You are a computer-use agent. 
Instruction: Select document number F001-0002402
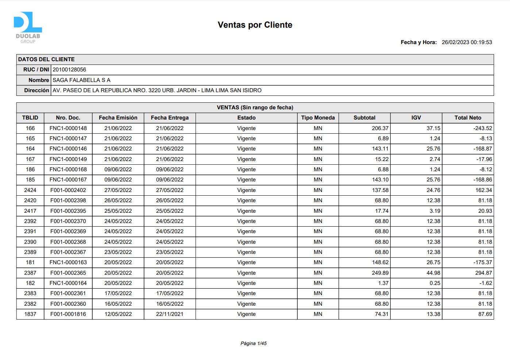point(68,190)
